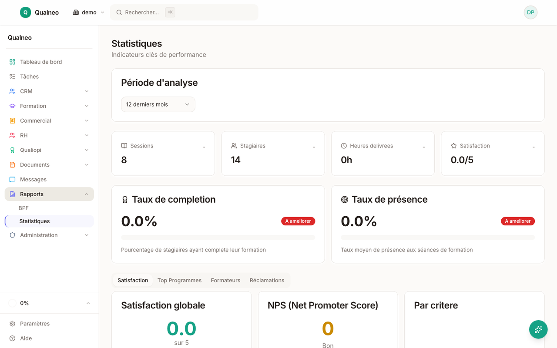
Task: Click the Par critere heading
Action: [x=436, y=305]
